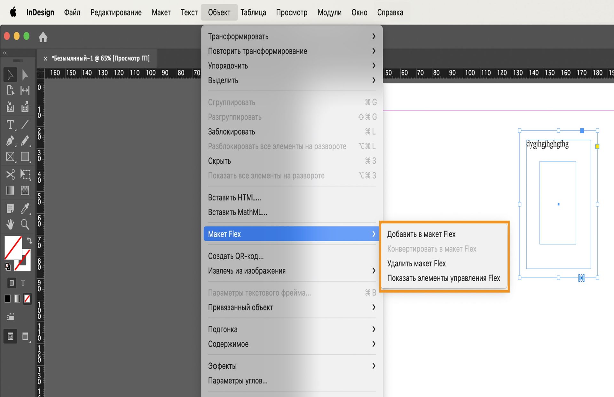614x397 pixels.
Task: Select the Zoom tool
Action: [25, 224]
